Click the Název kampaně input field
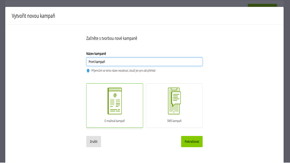The width and height of the screenshot is (290, 163). tap(144, 62)
